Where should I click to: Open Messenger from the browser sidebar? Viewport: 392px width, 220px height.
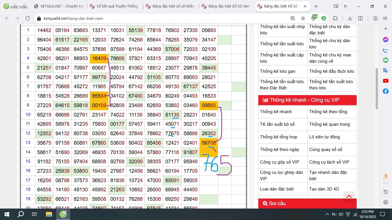click(x=386, y=40)
